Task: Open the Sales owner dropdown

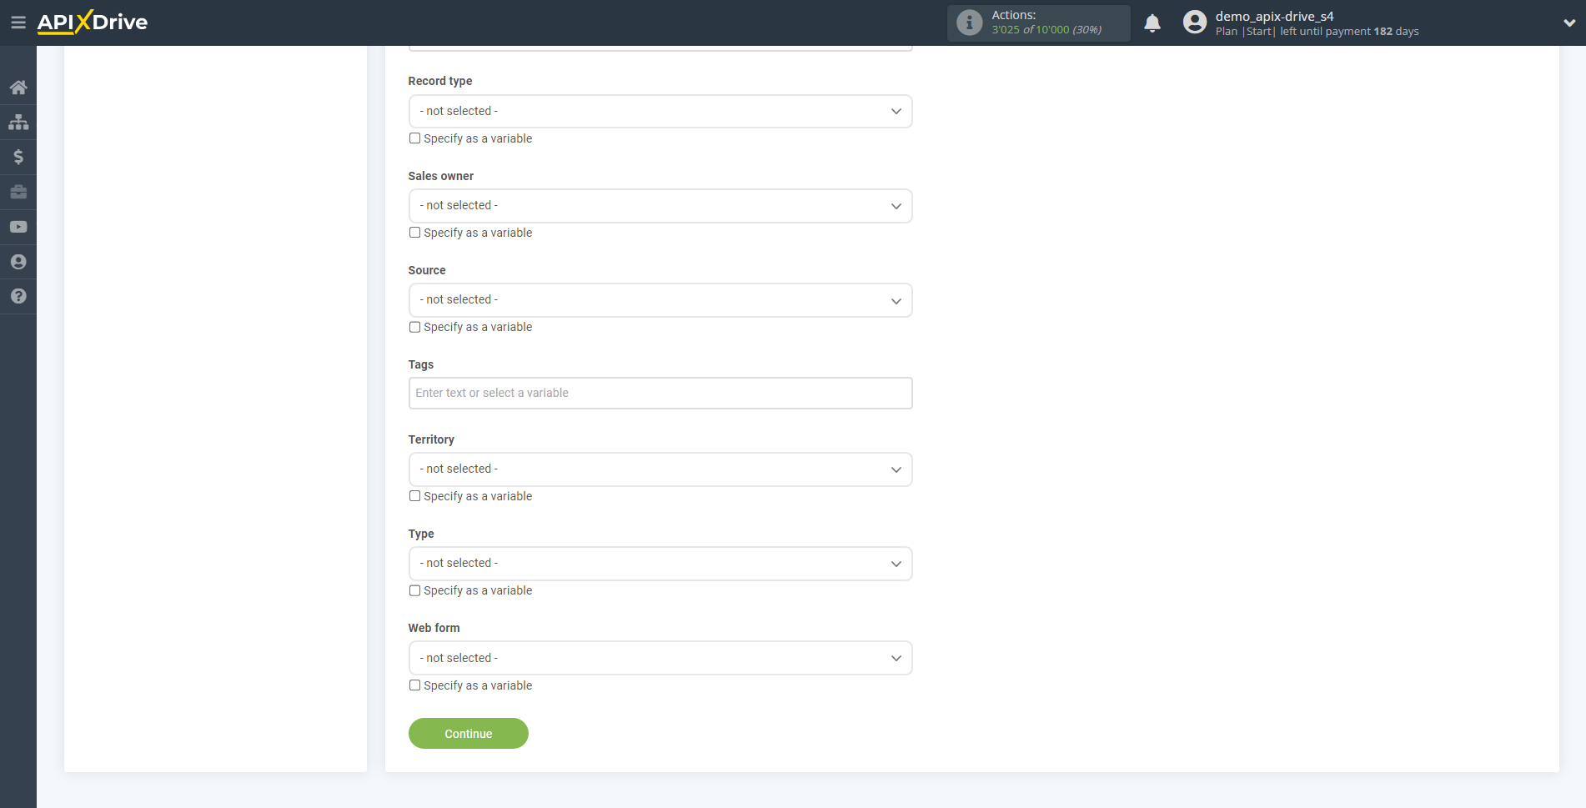Action: 660,205
